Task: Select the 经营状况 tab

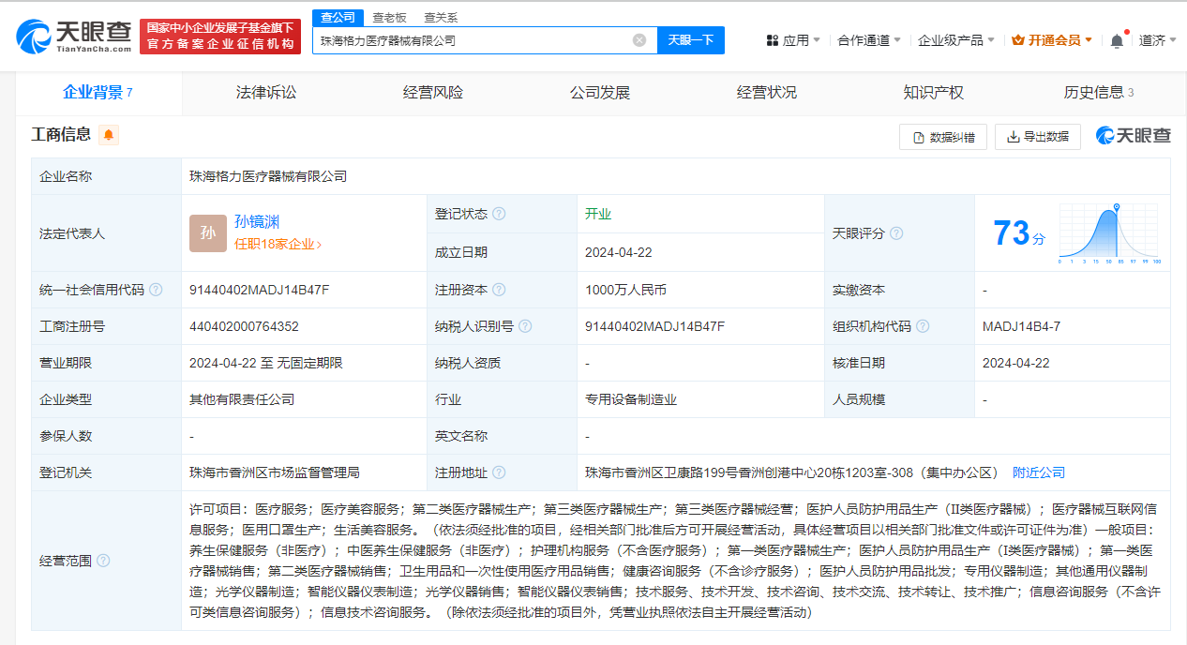Action: tap(767, 92)
